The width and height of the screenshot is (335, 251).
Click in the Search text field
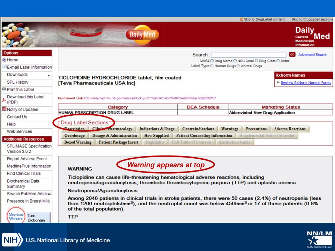tap(248, 55)
